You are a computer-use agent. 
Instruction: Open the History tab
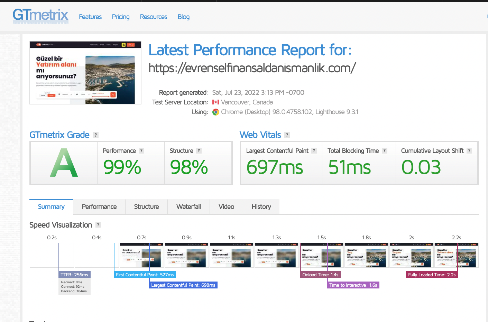point(261,206)
